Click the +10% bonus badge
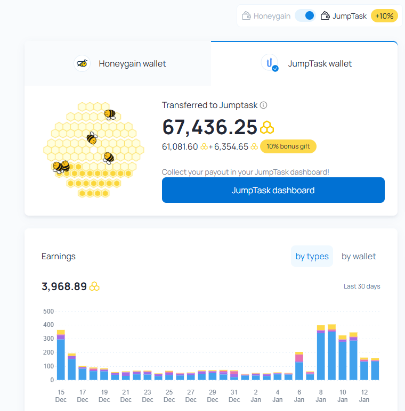405x411 pixels. click(384, 16)
